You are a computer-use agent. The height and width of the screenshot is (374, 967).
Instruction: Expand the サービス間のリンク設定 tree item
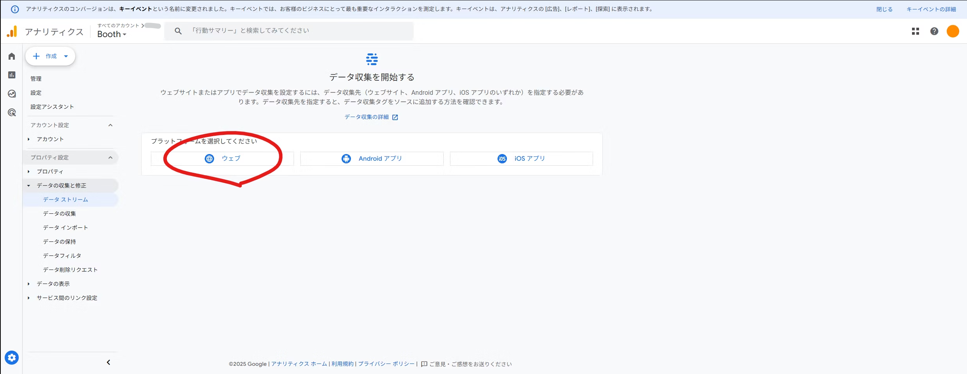pyautogui.click(x=28, y=298)
